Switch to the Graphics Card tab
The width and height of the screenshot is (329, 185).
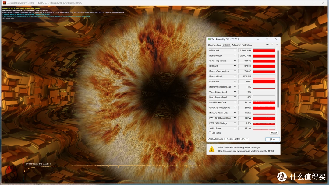pos(215,45)
